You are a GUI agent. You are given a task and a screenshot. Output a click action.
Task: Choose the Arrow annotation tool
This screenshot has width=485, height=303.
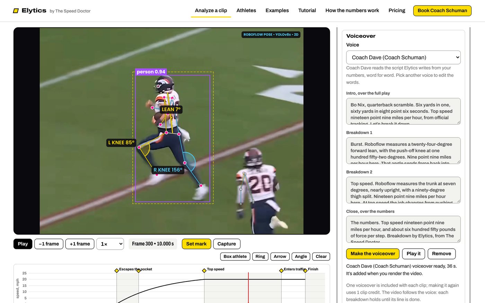[x=280, y=257]
